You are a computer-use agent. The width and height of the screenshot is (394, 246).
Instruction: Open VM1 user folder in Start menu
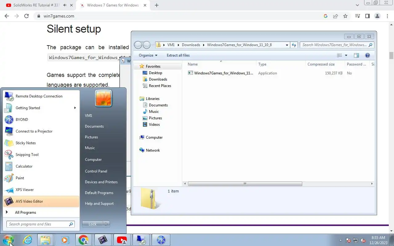(x=89, y=116)
